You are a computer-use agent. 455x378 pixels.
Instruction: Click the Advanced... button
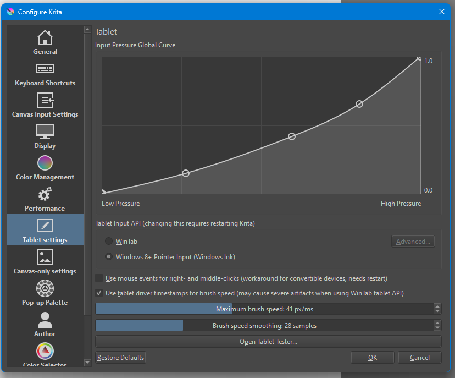[413, 242]
